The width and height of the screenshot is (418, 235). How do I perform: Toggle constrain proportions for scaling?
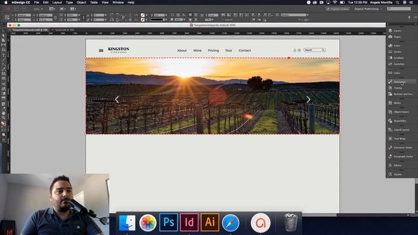84,18
